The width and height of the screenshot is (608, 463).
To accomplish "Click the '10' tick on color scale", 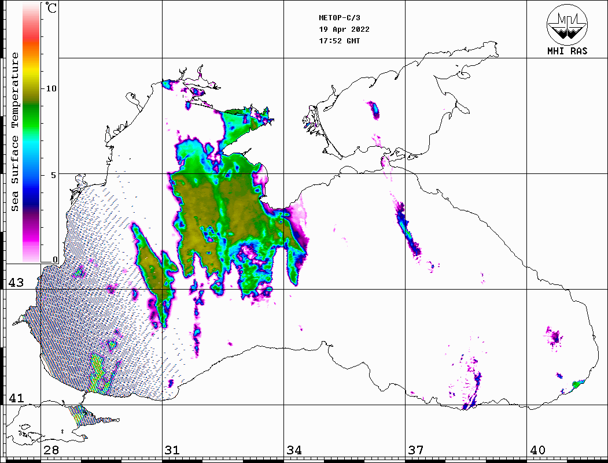I will coord(51,88).
